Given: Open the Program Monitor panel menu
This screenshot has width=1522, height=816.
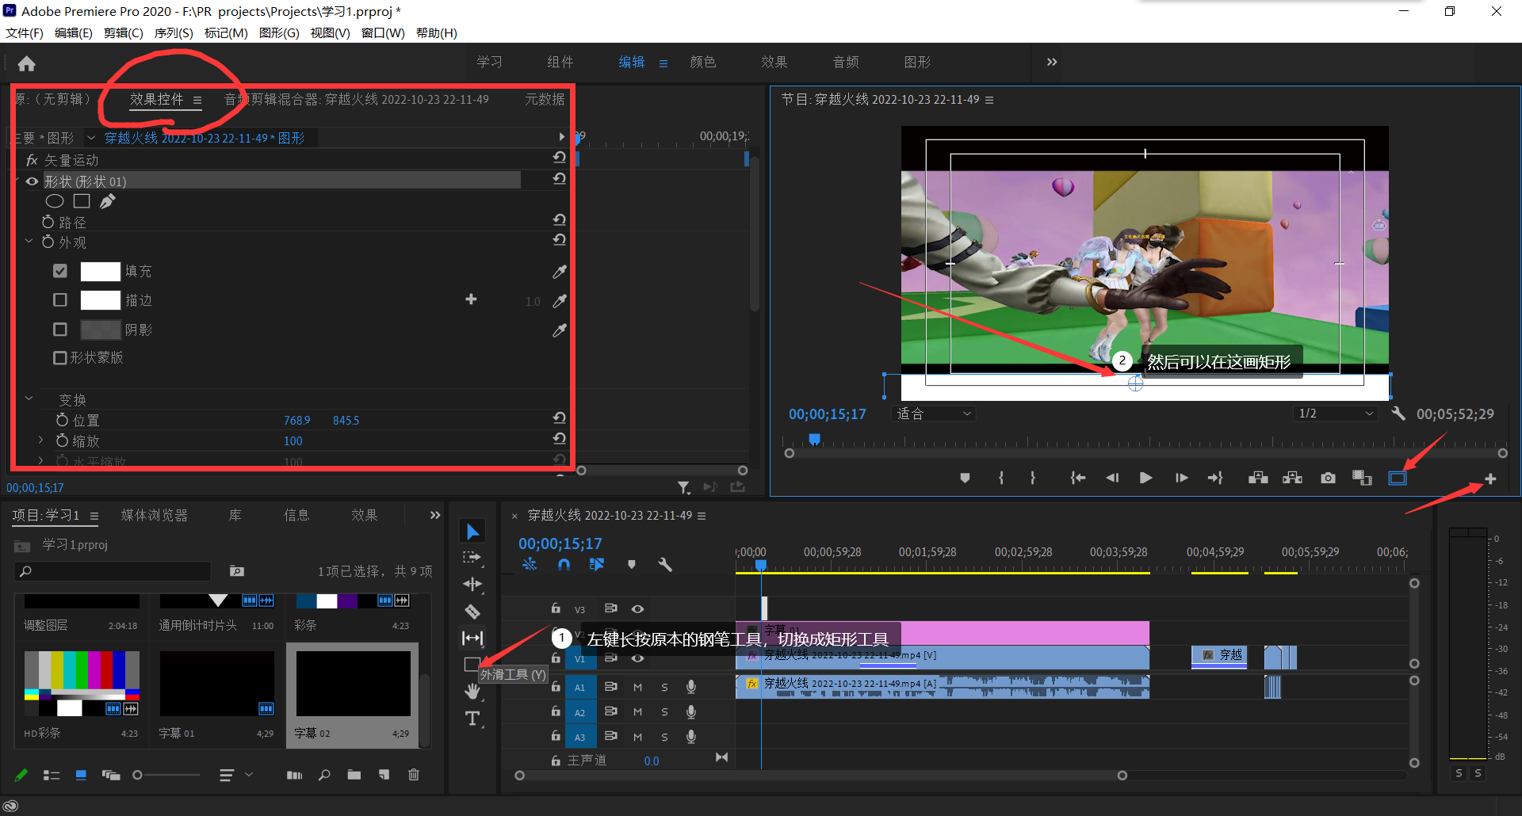Looking at the screenshot, I should click(x=989, y=100).
